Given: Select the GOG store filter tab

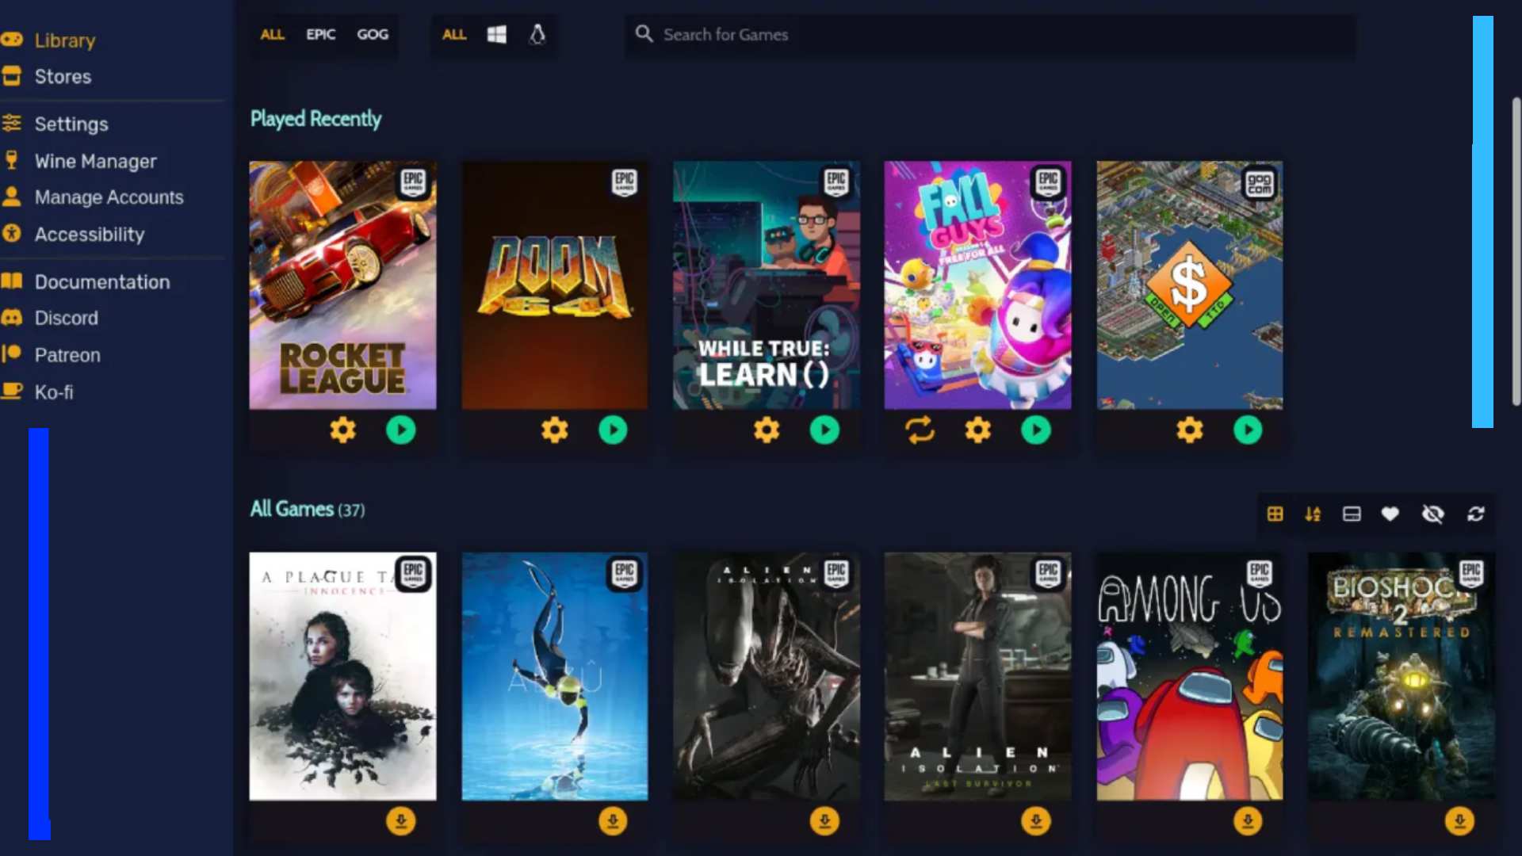Looking at the screenshot, I should point(372,35).
